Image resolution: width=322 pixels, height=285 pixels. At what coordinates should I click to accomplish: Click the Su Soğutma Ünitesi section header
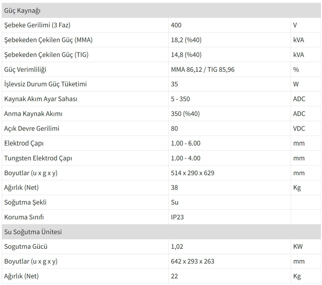pos(33,232)
